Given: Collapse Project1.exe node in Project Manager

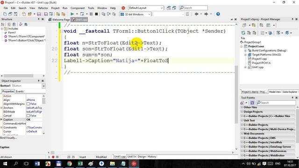Looking at the screenshot, I should [x=242, y=47].
